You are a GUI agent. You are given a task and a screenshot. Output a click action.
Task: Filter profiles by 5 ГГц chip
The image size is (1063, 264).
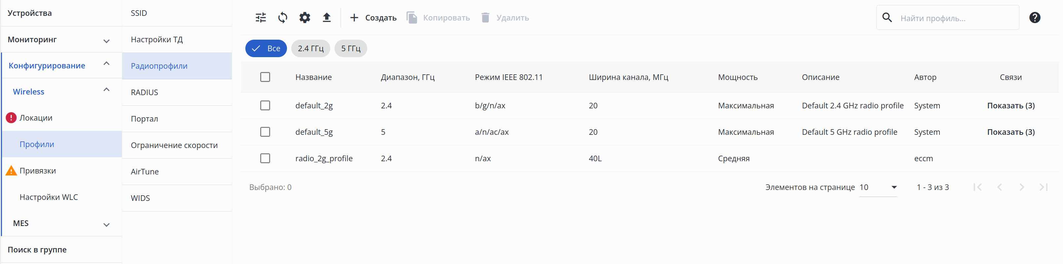tap(350, 48)
